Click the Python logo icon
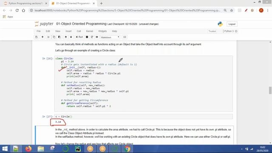 point(220,24)
